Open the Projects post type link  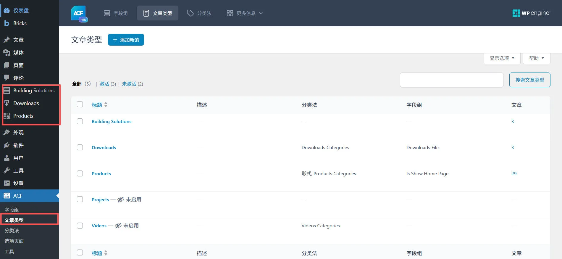click(x=100, y=200)
